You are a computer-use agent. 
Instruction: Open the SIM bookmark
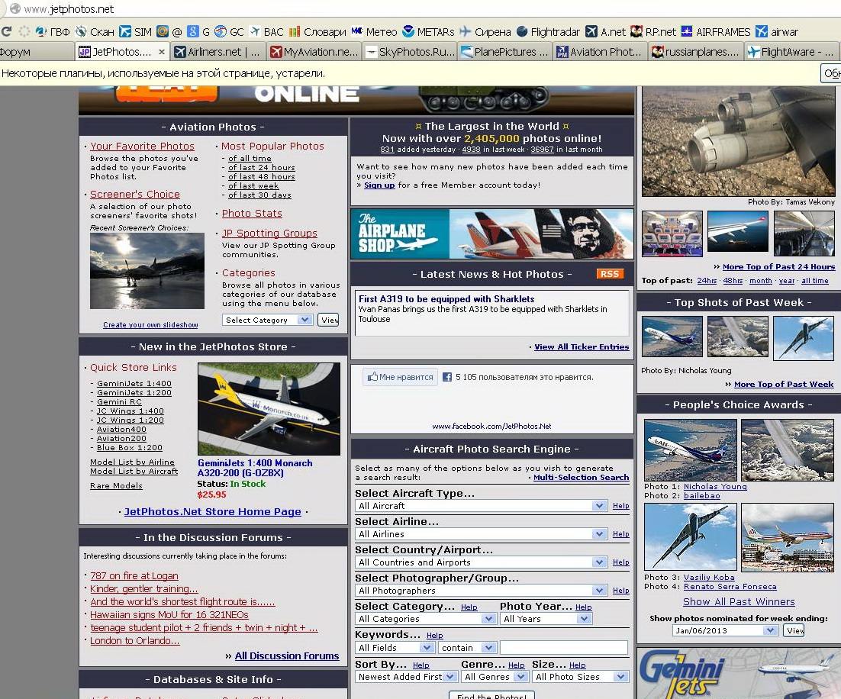pyautogui.click(x=136, y=31)
